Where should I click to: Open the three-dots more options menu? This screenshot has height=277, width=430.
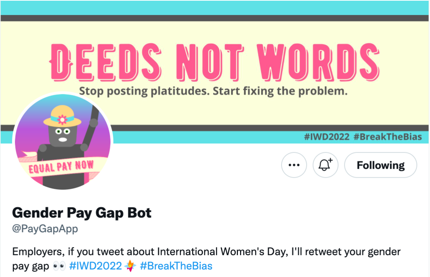point(294,165)
